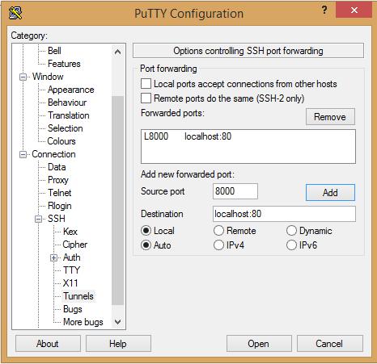Choose the IPv4 radio button
The image size is (377, 364).
[218, 245]
